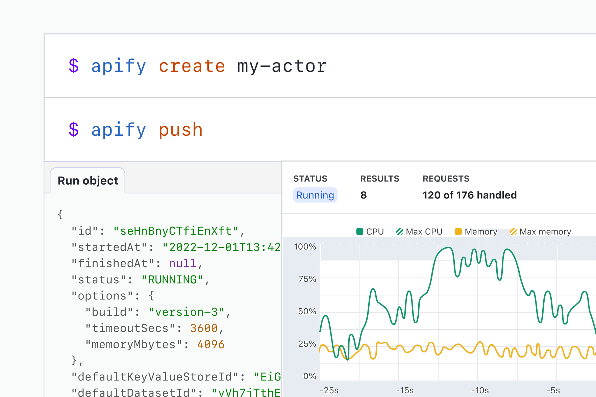The image size is (596, 397).
Task: Click the -10s time axis label
Action: (x=480, y=391)
